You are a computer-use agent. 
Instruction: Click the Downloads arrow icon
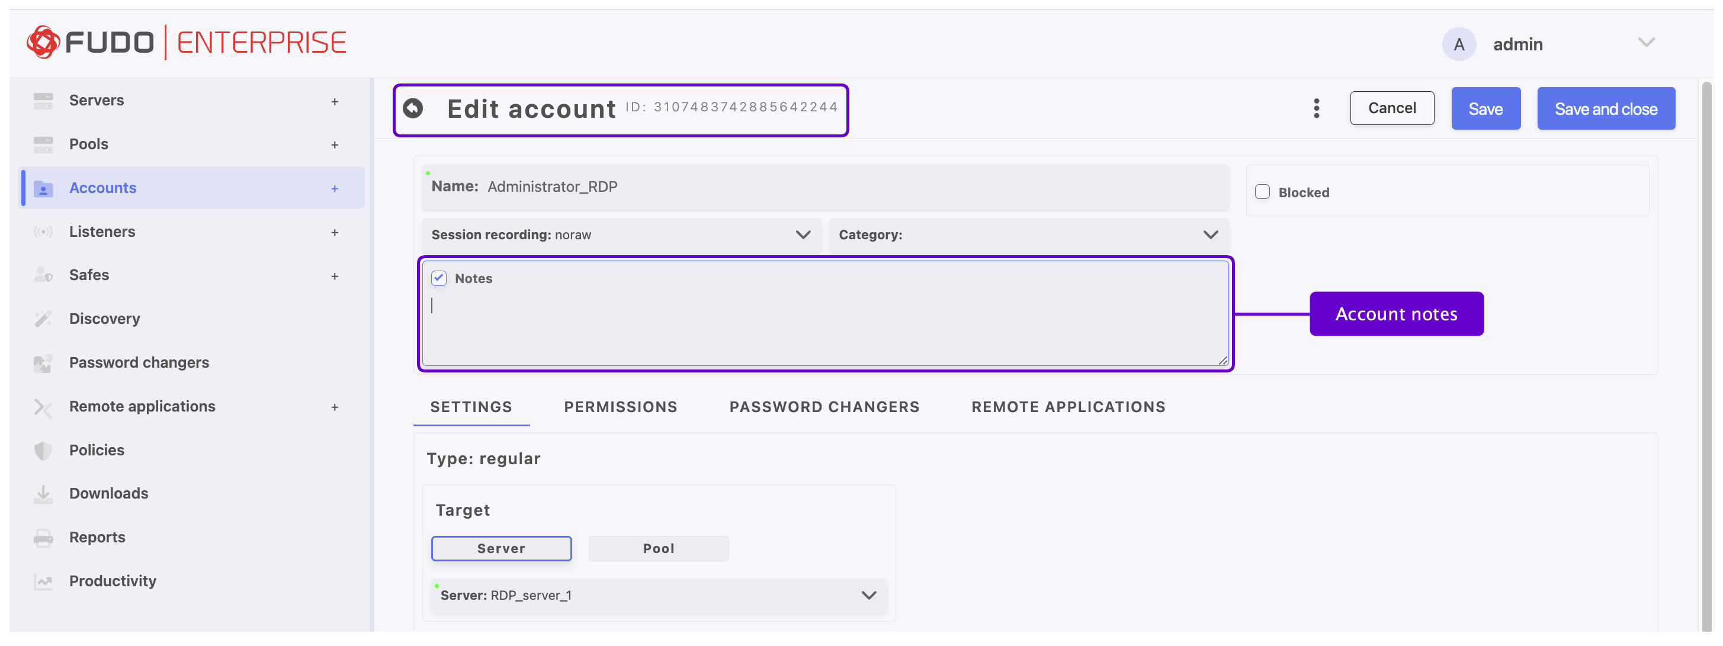[43, 494]
